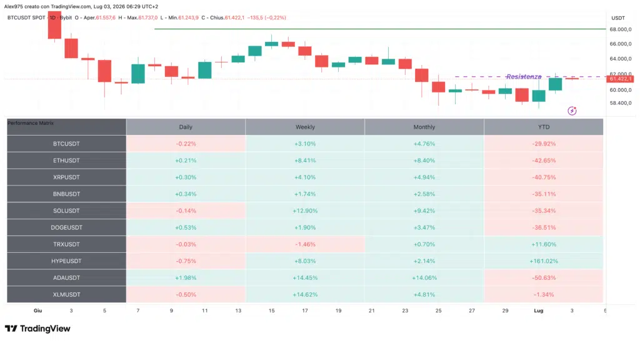Select the SOLUSDT row label
Viewport: 640px width, 341px height.
(x=66, y=210)
